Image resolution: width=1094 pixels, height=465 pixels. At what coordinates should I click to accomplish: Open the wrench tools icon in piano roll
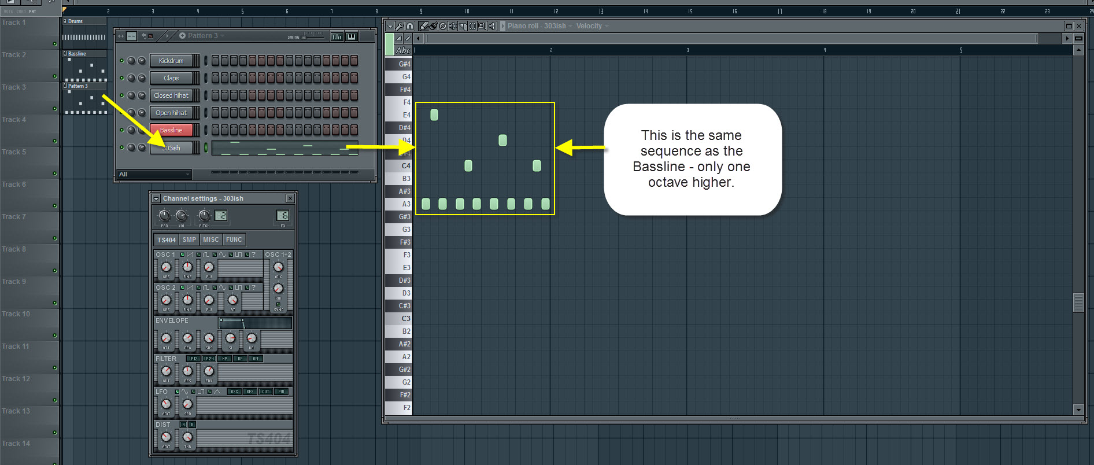tap(400, 26)
